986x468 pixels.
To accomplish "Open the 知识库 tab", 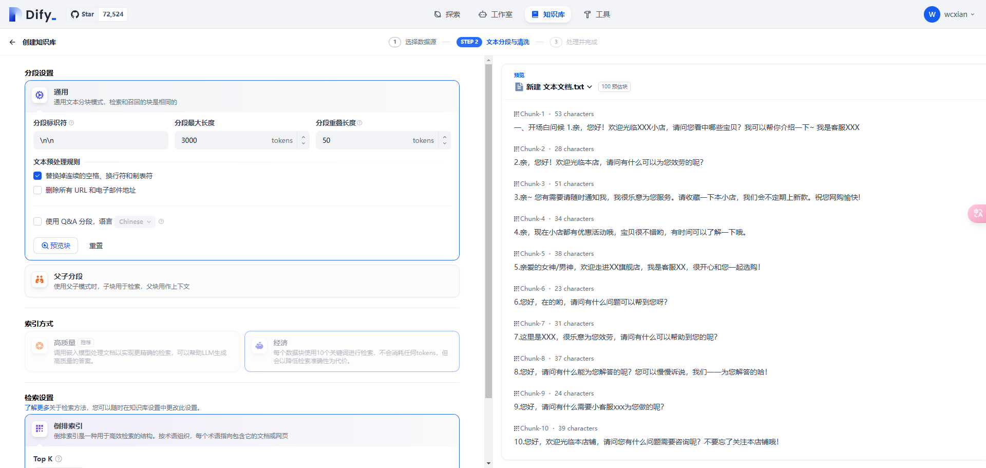I will click(x=548, y=14).
